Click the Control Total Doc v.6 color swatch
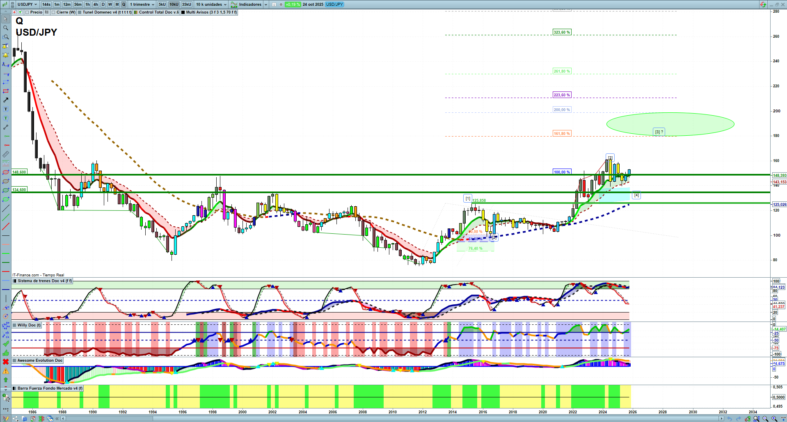 point(136,12)
